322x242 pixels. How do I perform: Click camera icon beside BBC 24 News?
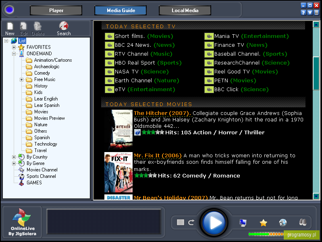(110, 45)
